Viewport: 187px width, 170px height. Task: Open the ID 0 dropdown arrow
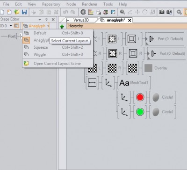click(x=11, y=26)
